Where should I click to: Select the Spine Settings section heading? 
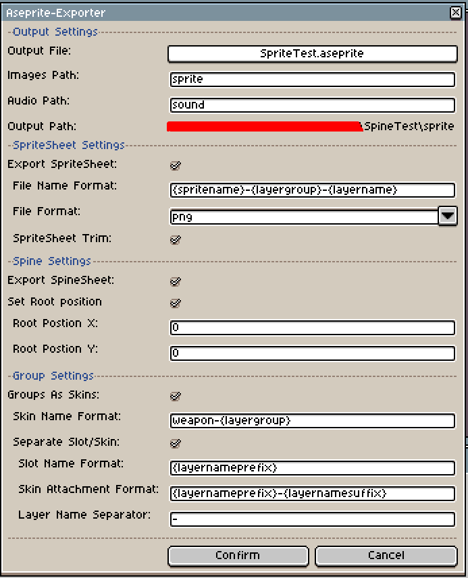[52, 262]
